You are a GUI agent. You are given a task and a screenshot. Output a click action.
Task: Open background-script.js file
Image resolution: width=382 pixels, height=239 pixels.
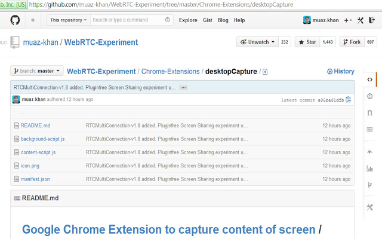(x=43, y=139)
